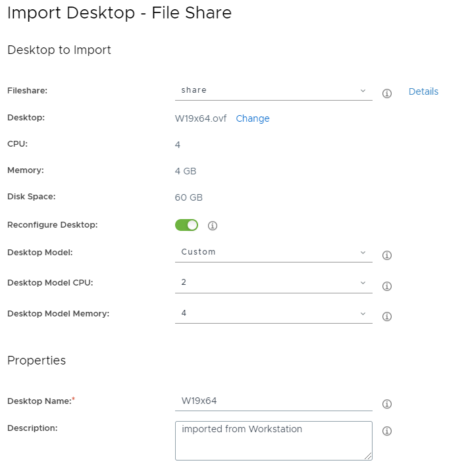Image resolution: width=468 pixels, height=475 pixels.
Task: Click into the Desktop Name input field
Action: point(273,401)
